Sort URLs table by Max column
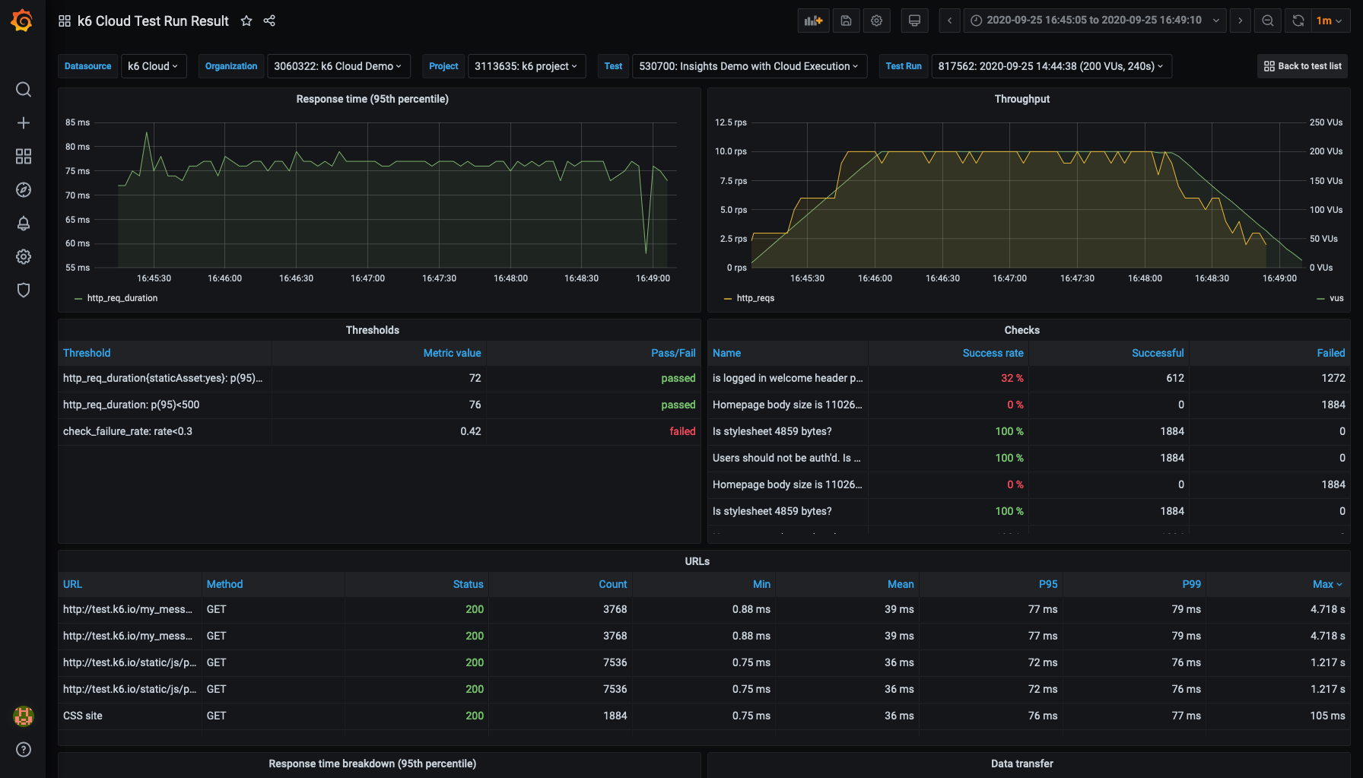Image resolution: width=1363 pixels, height=778 pixels. pyautogui.click(x=1327, y=584)
